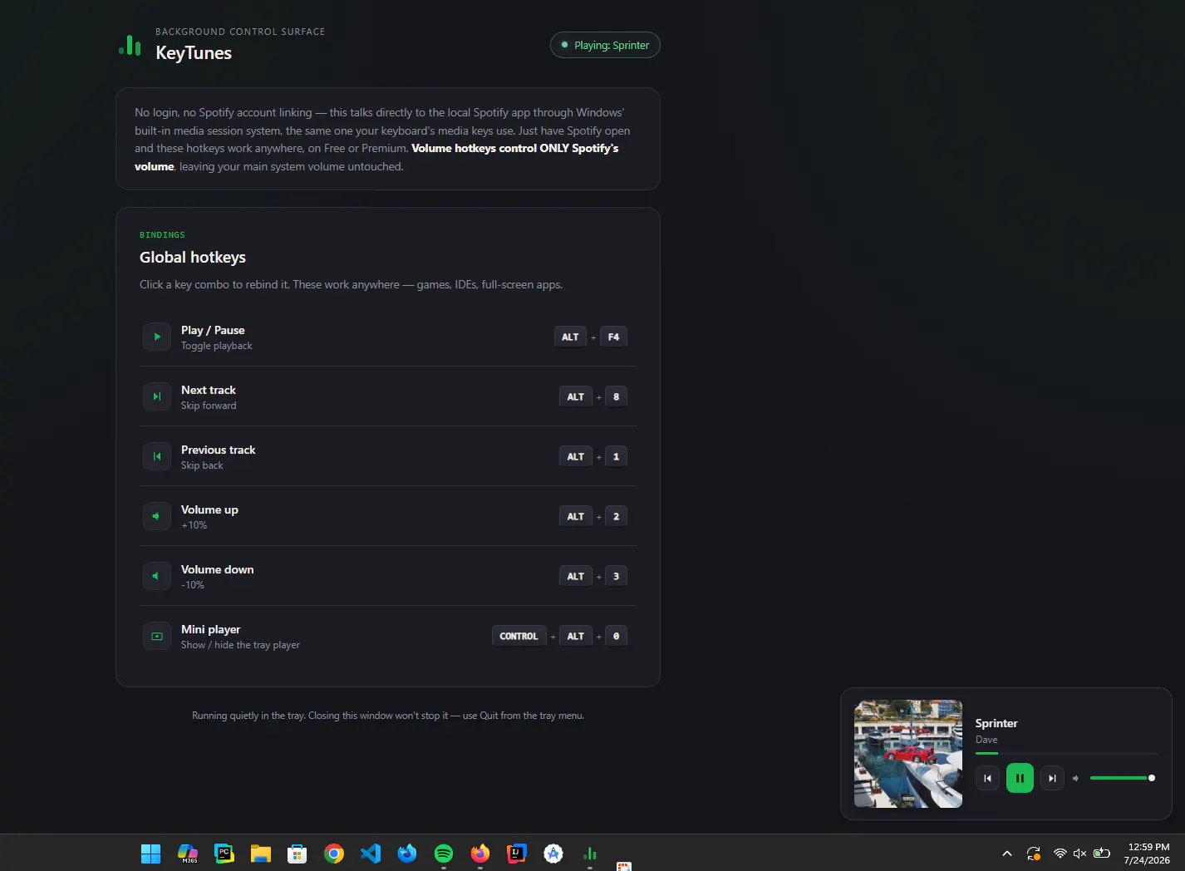Image resolution: width=1185 pixels, height=871 pixels.
Task: Click the 'Mini player' label
Action: pos(211,629)
